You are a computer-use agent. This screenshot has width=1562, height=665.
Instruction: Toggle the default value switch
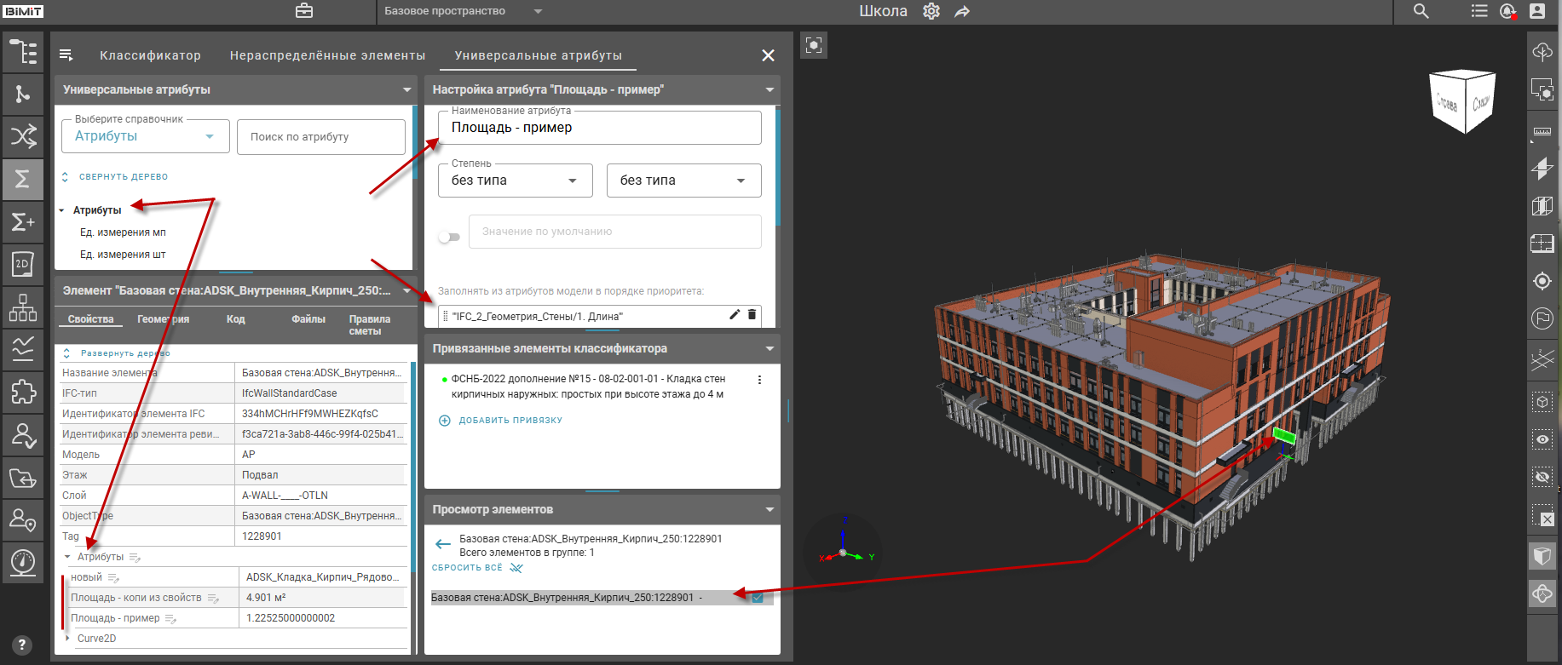pos(449,237)
